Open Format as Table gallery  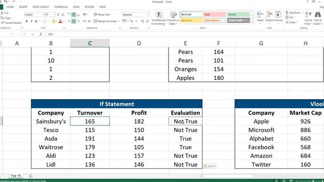click(x=173, y=18)
